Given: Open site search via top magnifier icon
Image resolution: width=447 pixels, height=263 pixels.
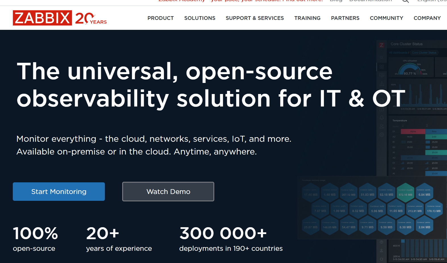Looking at the screenshot, I should (405, 1).
